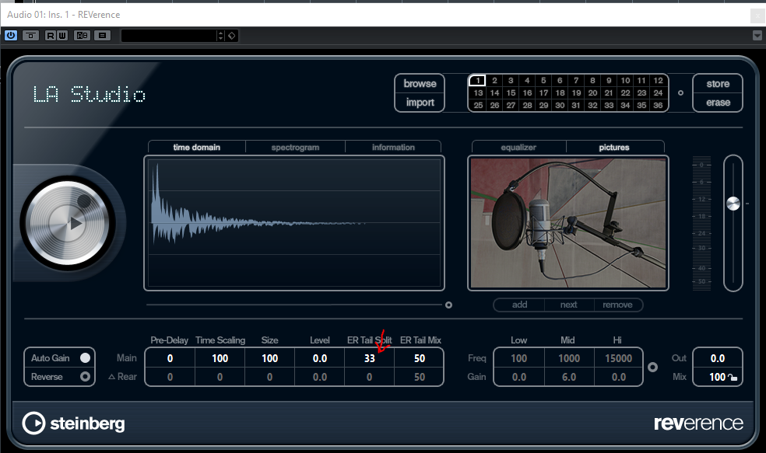Click Rear Level value 0.0
Screen dimensions: 766x453
click(319, 377)
